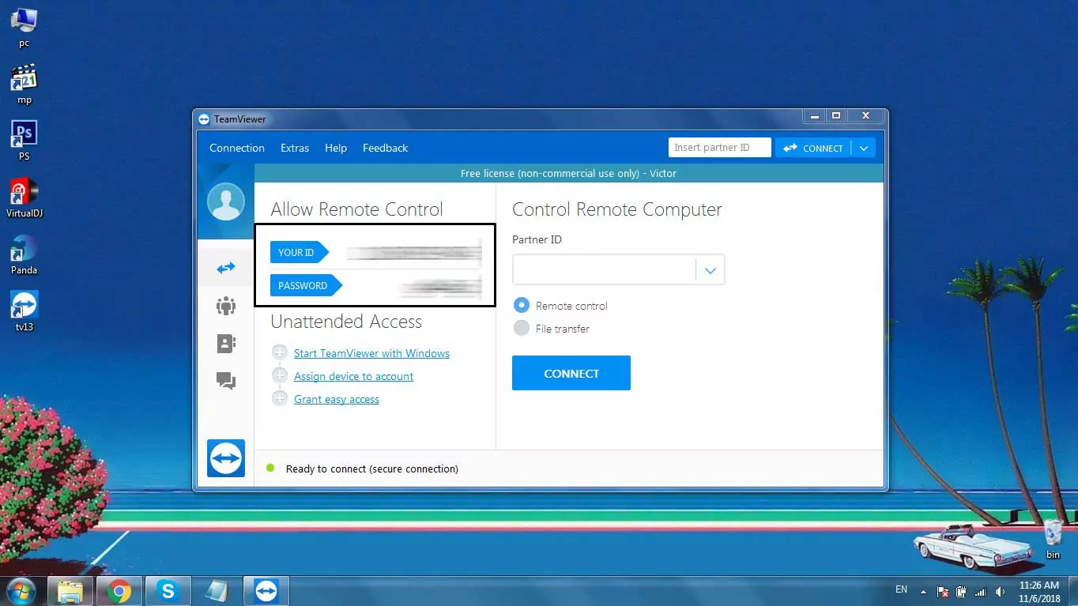Expand the top CONNECT dropdown arrow

[864, 148]
